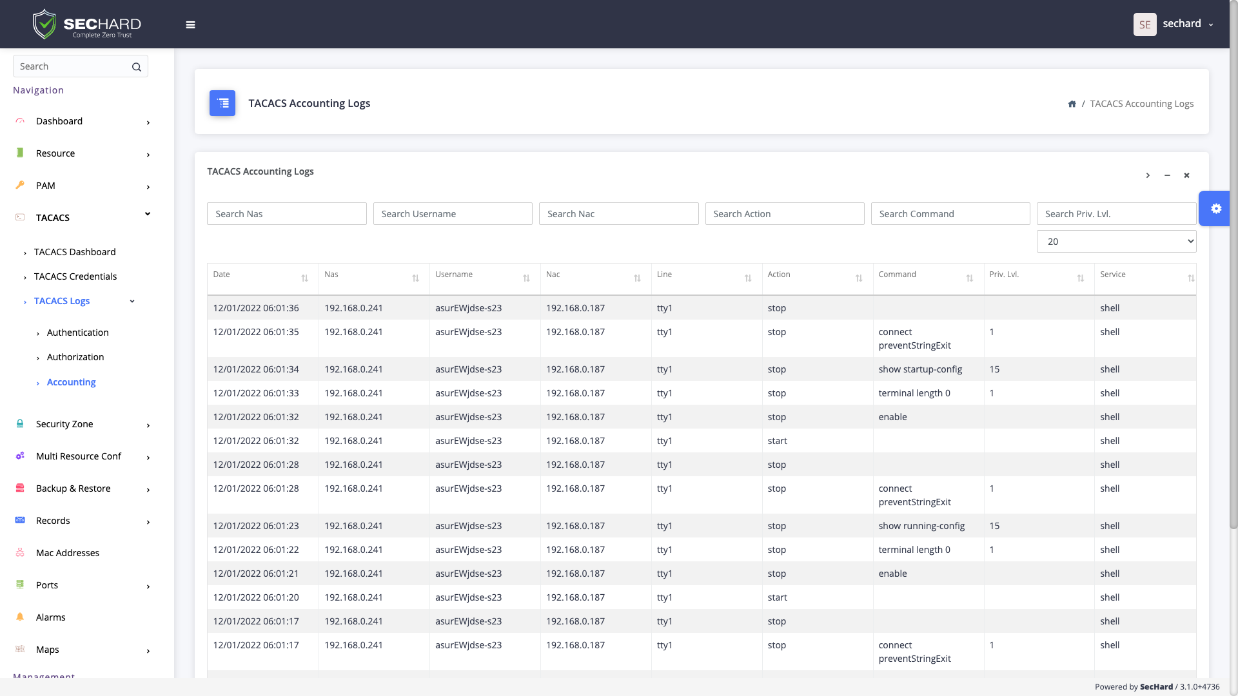Click the sidebar search magnifier icon
Viewport: 1238px width, 696px height.
[x=136, y=67]
